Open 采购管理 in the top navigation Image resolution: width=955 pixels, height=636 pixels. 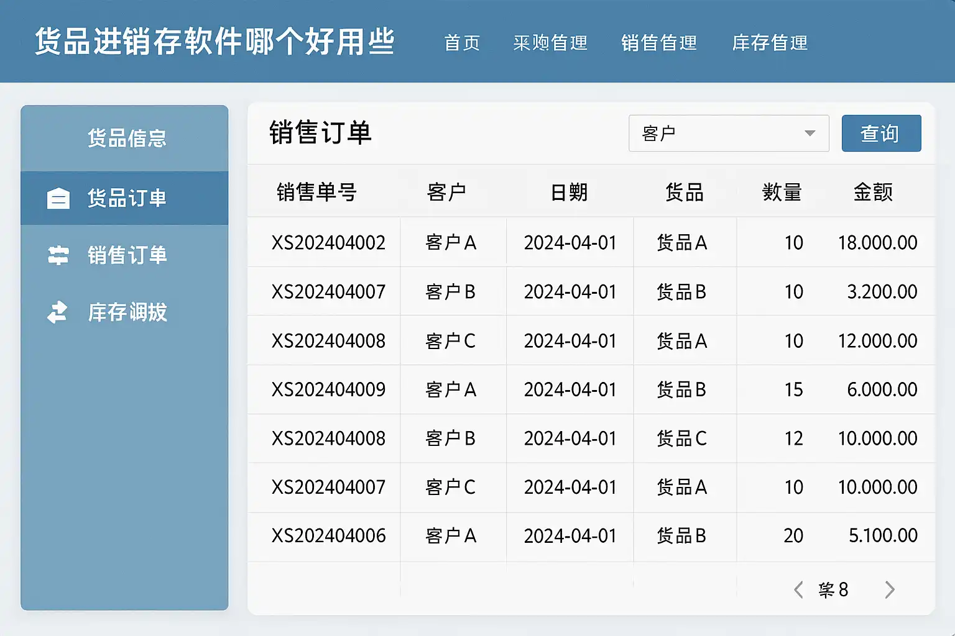point(550,43)
